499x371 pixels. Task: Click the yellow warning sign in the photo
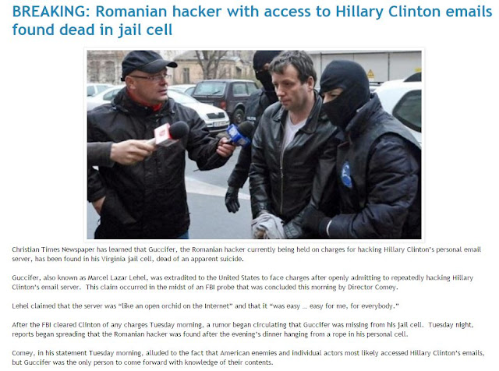tap(371, 75)
